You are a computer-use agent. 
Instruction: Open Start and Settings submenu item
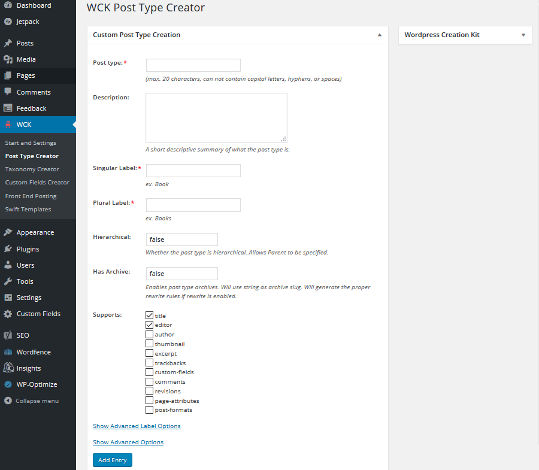coord(31,143)
